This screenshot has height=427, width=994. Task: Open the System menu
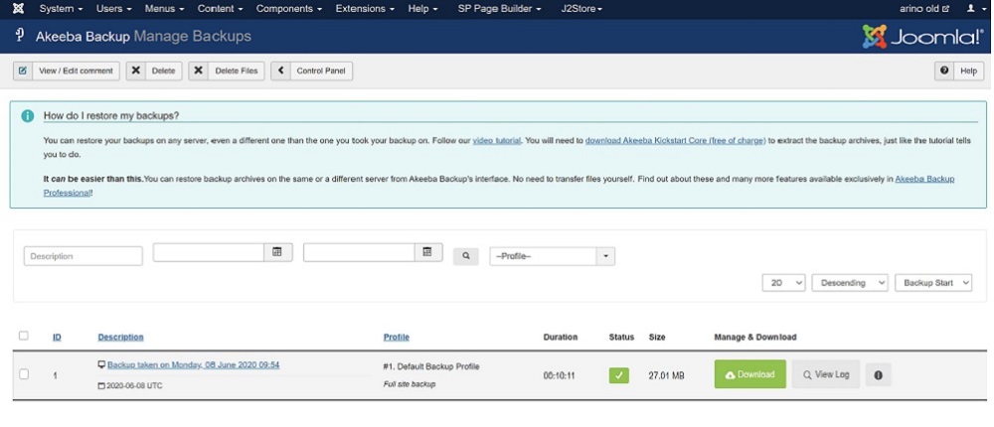(x=61, y=9)
